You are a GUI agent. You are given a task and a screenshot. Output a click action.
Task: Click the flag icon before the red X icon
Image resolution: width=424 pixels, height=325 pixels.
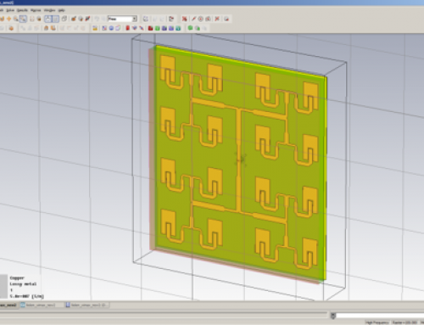click(171, 19)
